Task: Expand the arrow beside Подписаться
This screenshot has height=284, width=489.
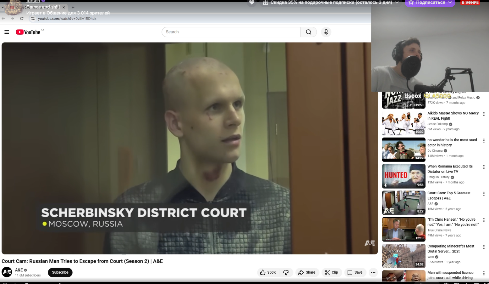Action: pos(450,3)
